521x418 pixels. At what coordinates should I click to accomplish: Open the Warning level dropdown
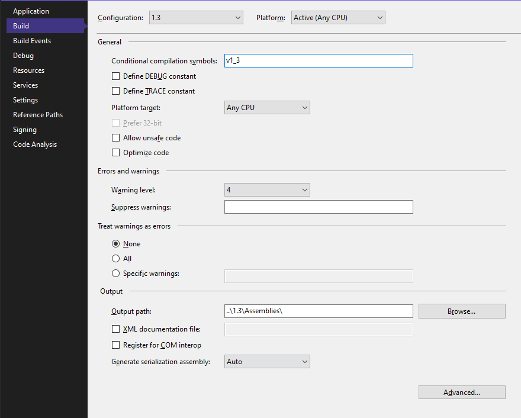(x=266, y=189)
